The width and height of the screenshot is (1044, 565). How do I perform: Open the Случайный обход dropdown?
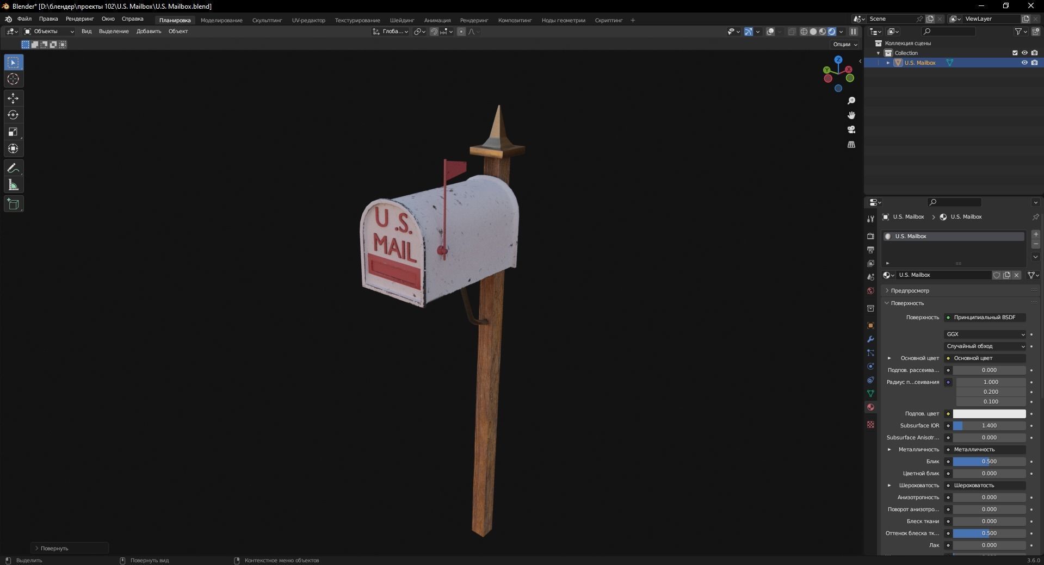(985, 346)
